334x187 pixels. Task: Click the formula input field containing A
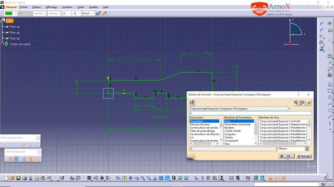(250, 113)
